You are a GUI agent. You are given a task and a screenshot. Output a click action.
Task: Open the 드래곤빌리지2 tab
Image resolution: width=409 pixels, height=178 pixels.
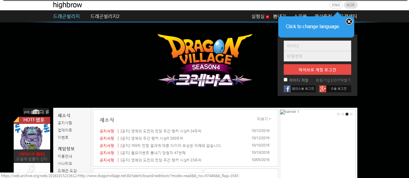105,16
